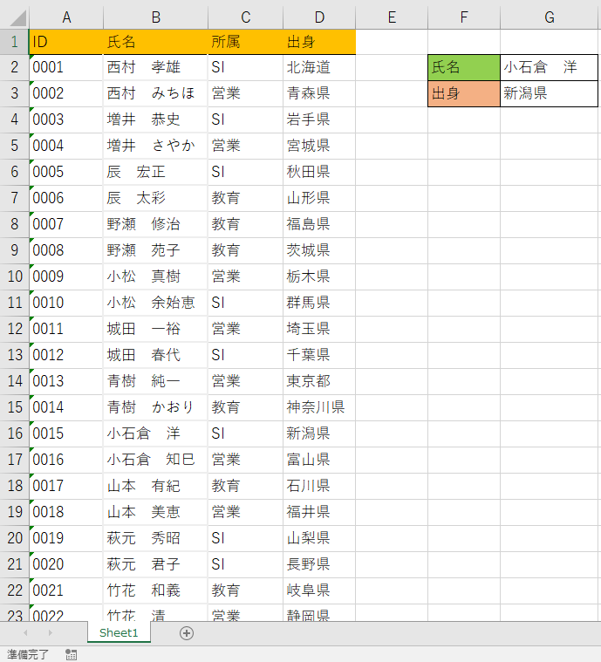Click the name 小石倉 洋 in column B
The image size is (601, 662).
click(144, 433)
